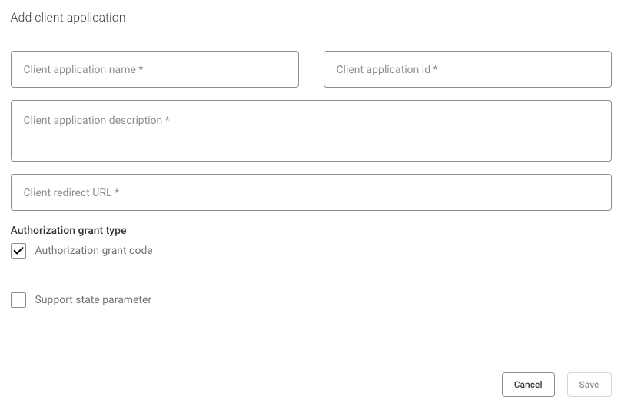Click the Authorization grant code label text
This screenshot has width=621, height=417.
pos(94,251)
